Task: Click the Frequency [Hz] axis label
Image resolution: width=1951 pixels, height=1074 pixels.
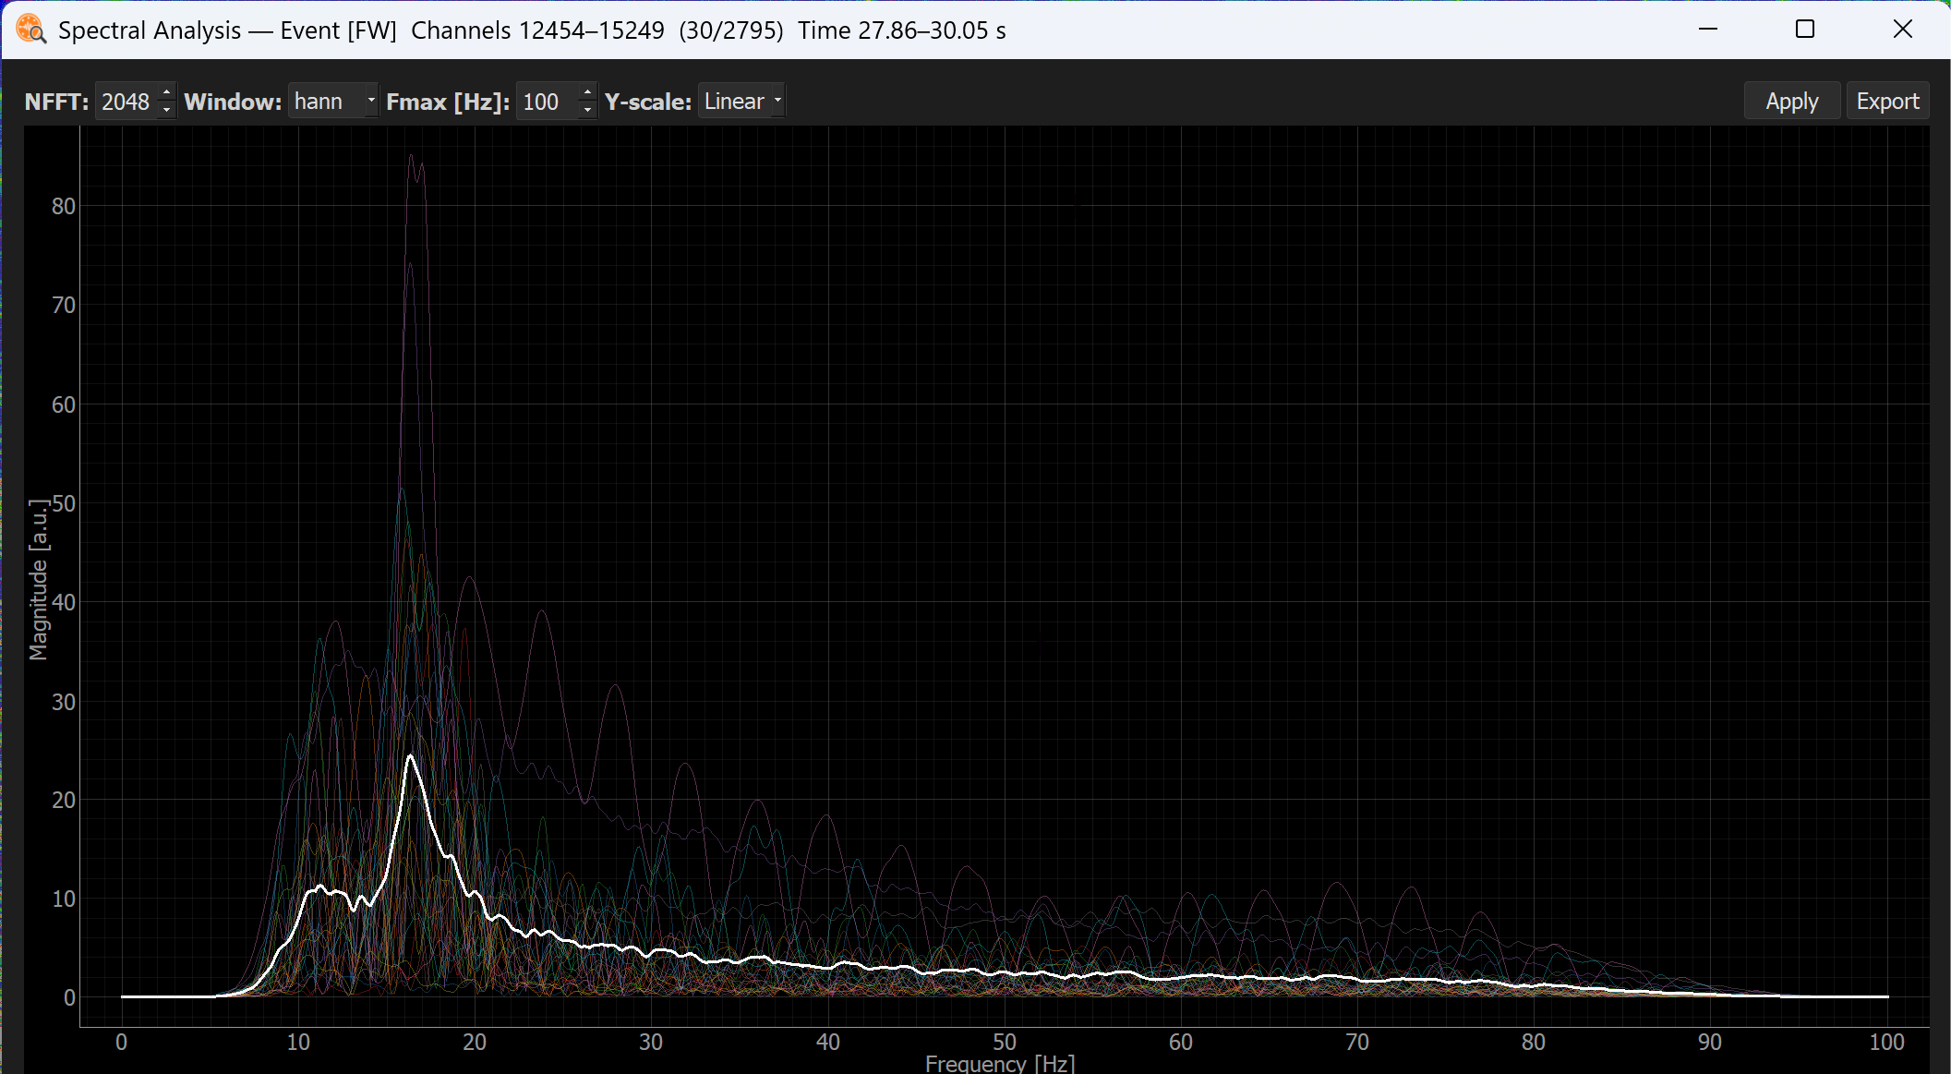Action: tap(1000, 1064)
